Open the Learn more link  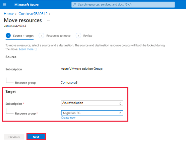pyautogui.click(x=26, y=49)
